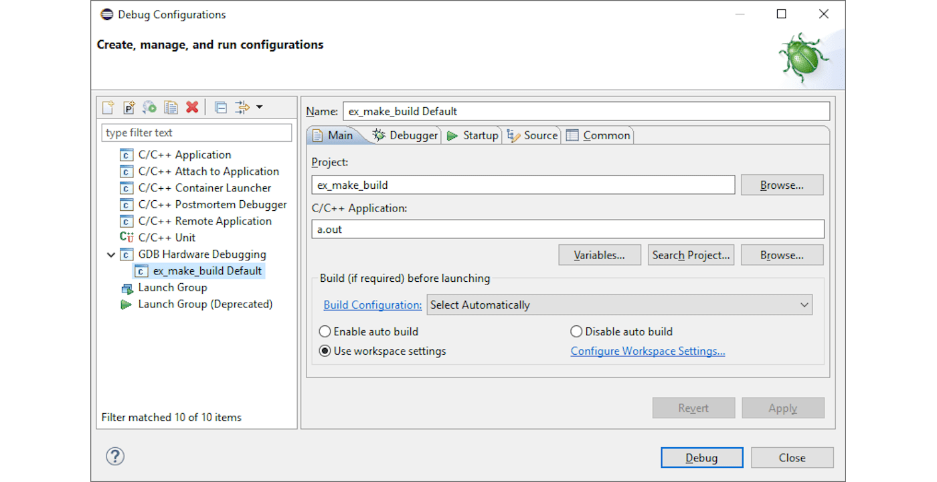The height and width of the screenshot is (482, 937).
Task: Open the Select Automatically dropdown
Action: pos(620,305)
